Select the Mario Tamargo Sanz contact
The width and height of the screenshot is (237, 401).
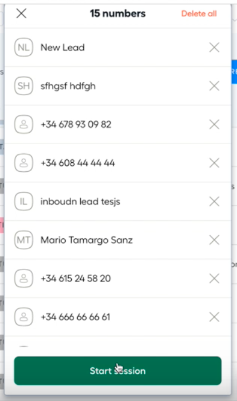coord(87,240)
